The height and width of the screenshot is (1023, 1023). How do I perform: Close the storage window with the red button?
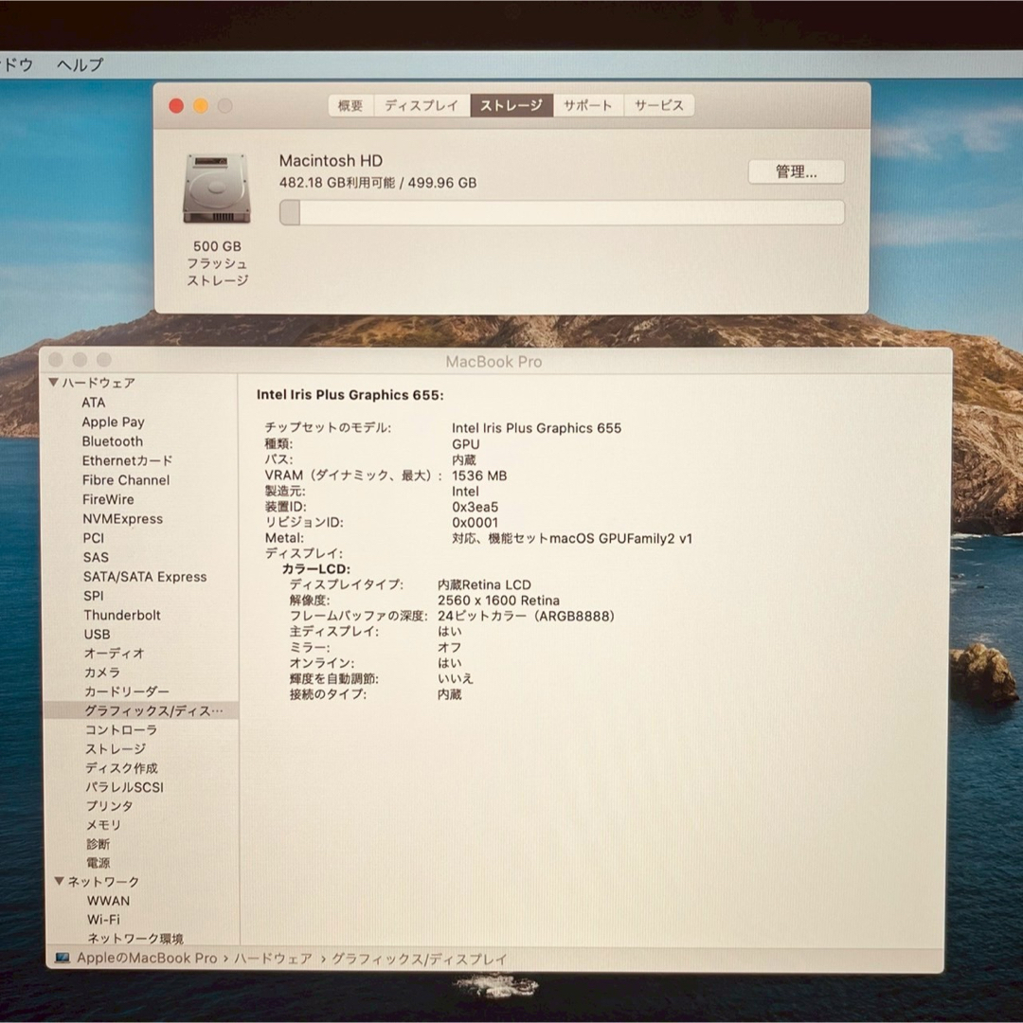point(176,106)
